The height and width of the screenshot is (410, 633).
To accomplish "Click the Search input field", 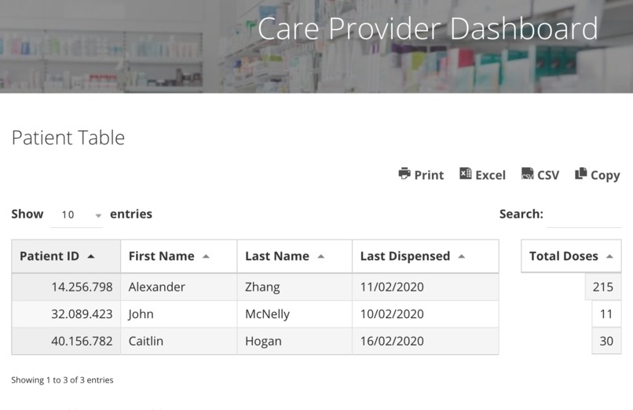I will pyautogui.click(x=584, y=216).
